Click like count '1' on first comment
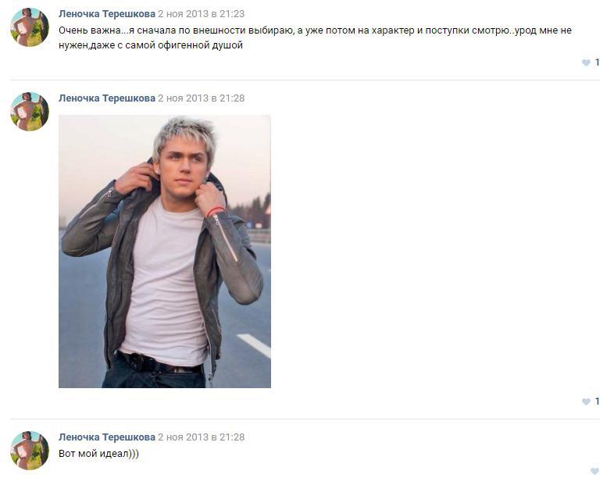 click(597, 62)
